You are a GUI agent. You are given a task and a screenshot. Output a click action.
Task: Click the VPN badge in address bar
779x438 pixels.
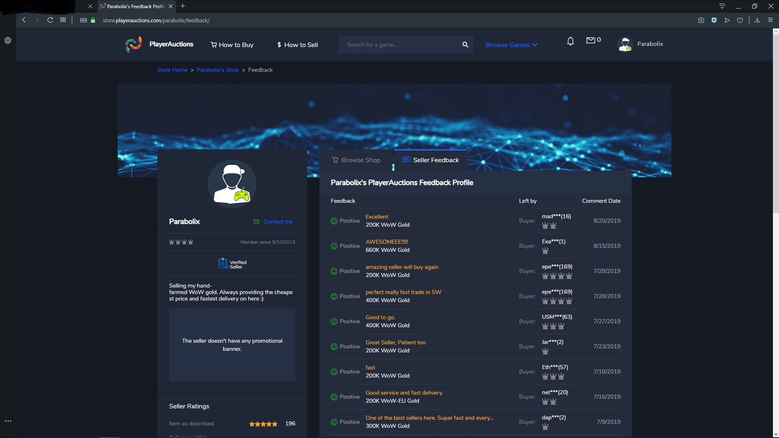(84, 20)
